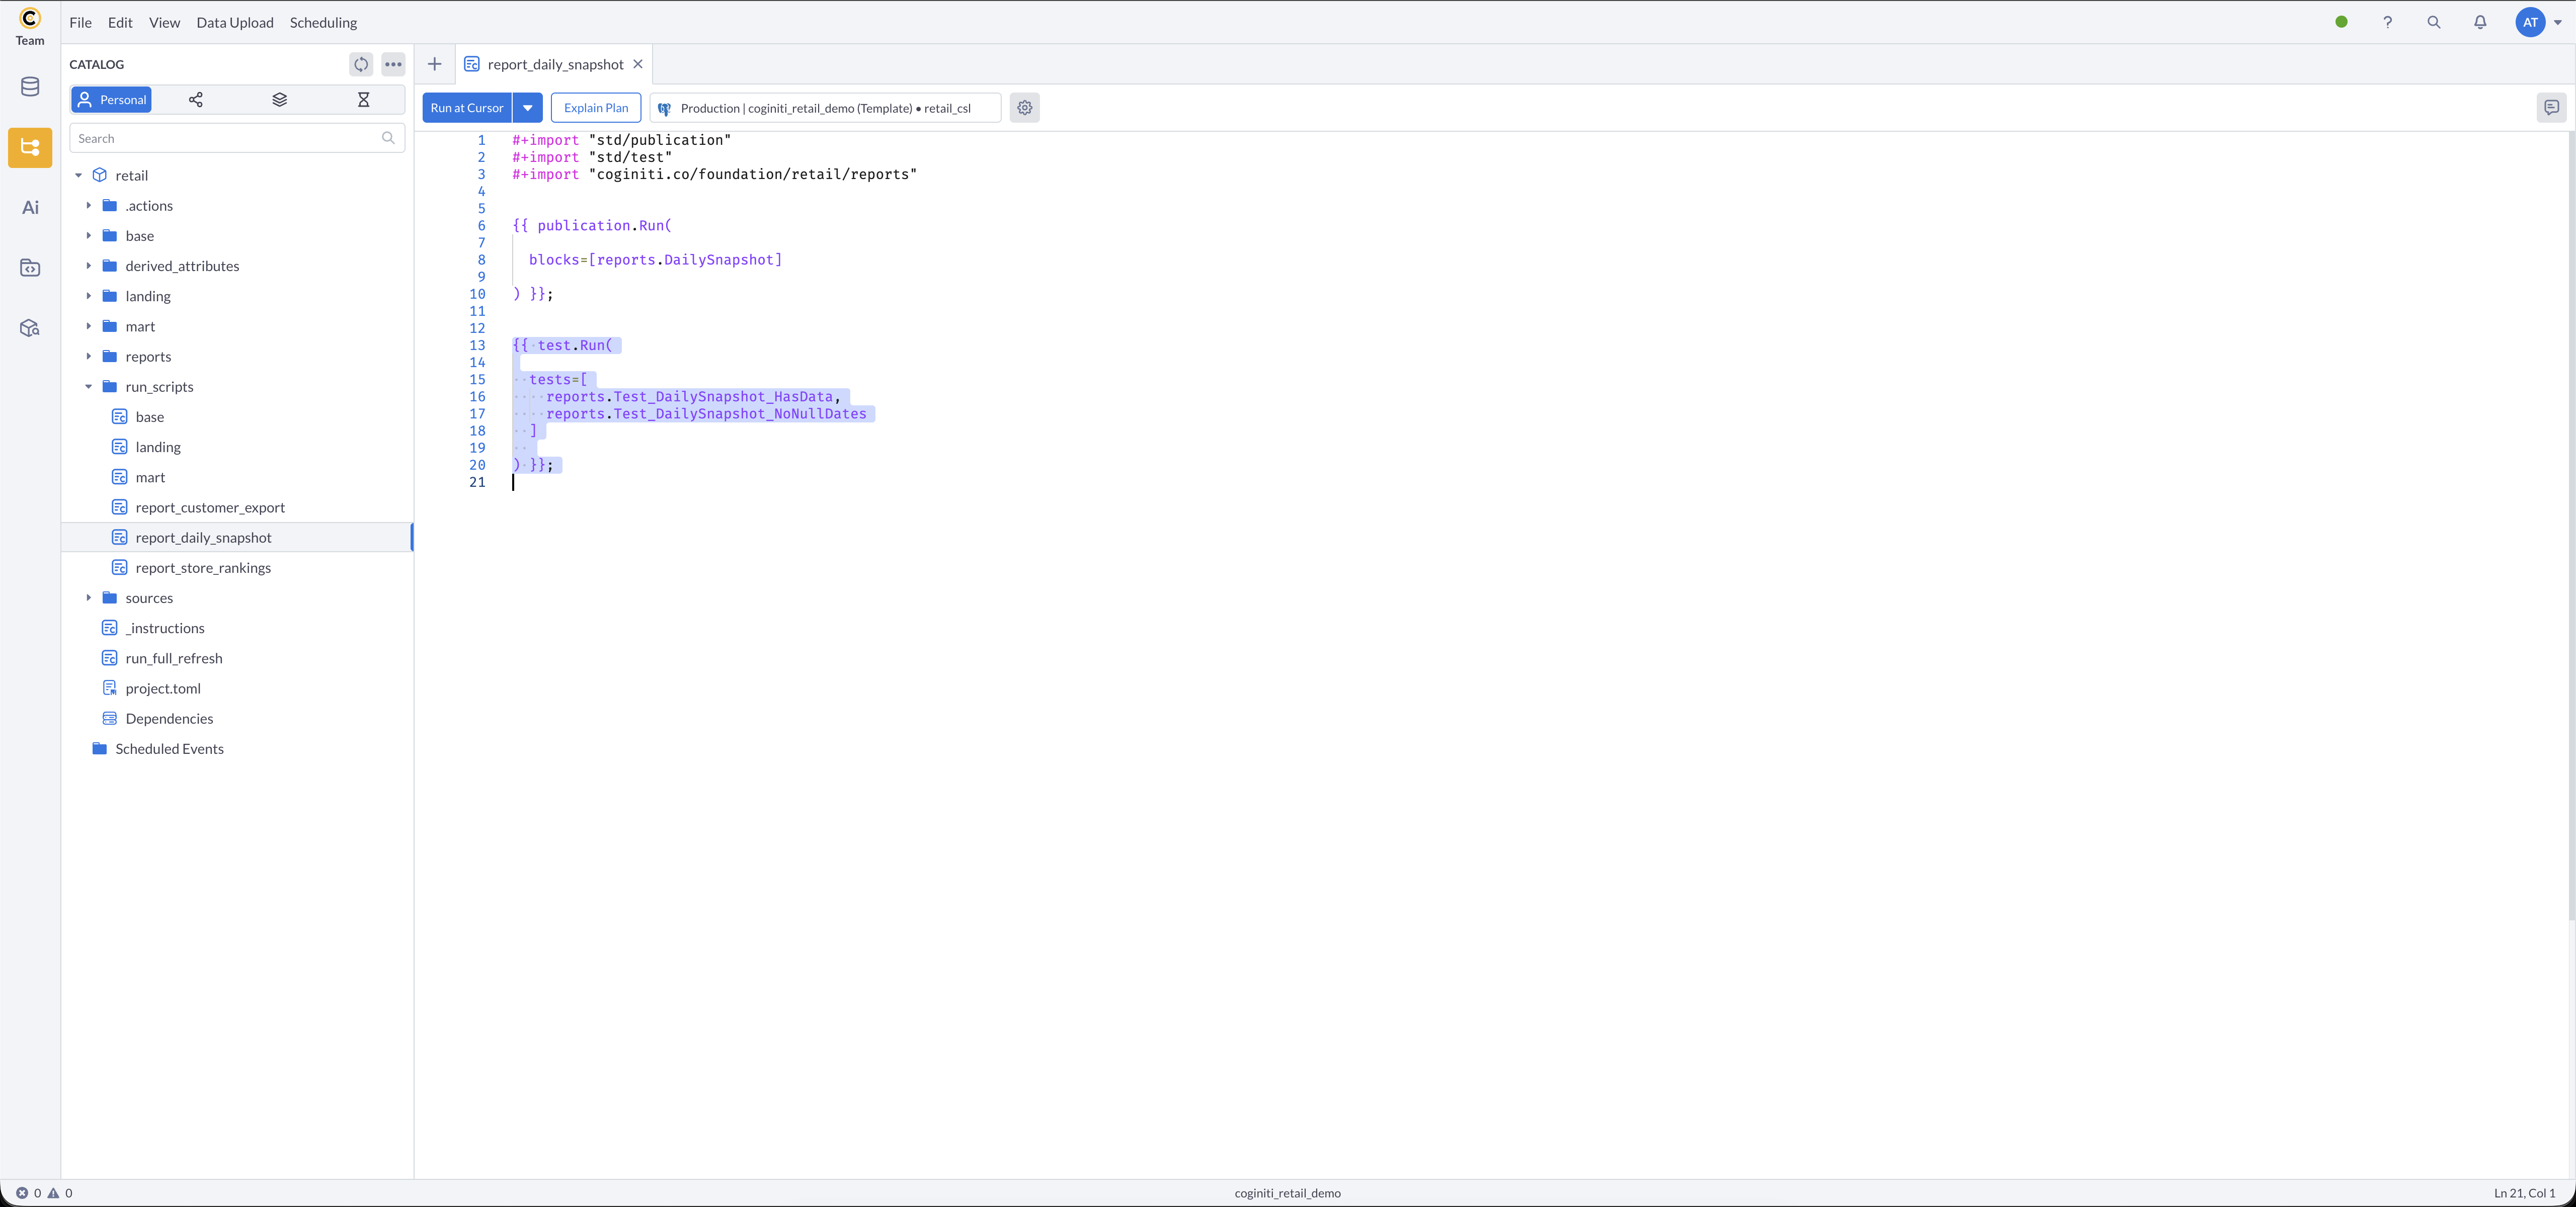Open global search with the magnifier icon

coord(2434,21)
